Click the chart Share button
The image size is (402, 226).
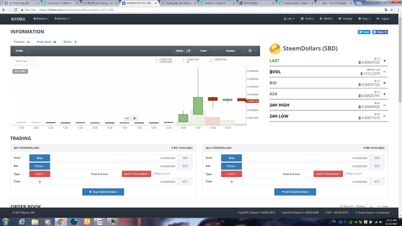pos(183,51)
